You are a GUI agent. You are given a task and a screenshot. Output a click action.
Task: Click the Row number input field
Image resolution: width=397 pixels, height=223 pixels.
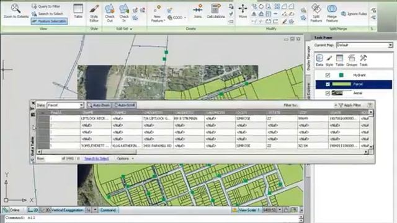coord(52,159)
